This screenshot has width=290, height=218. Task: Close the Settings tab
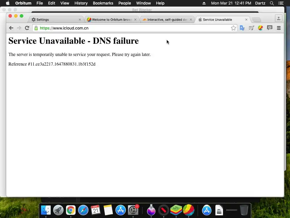tap(80, 20)
